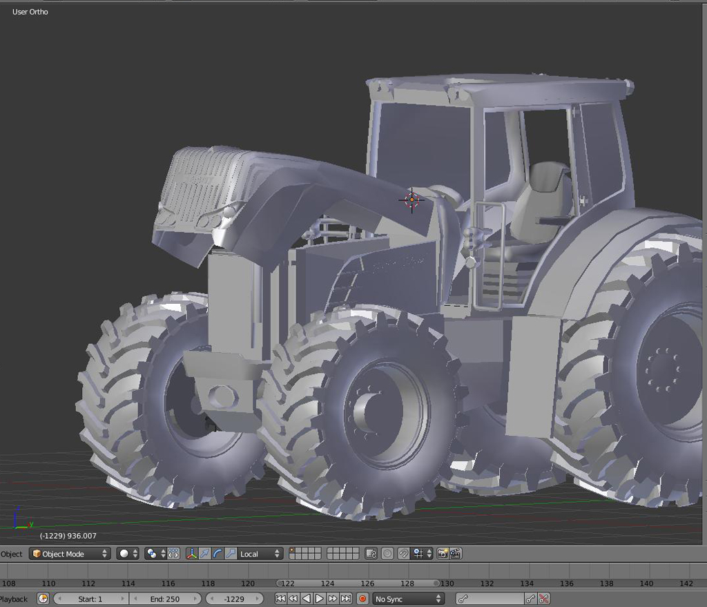The width and height of the screenshot is (707, 607).
Task: Insert a keyframe with the key icon
Action: click(531, 599)
